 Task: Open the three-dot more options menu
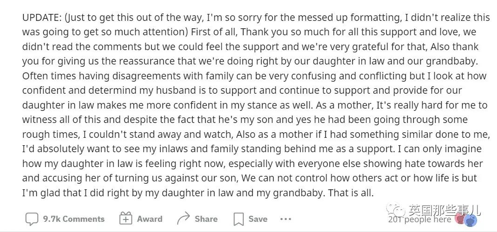286,219
